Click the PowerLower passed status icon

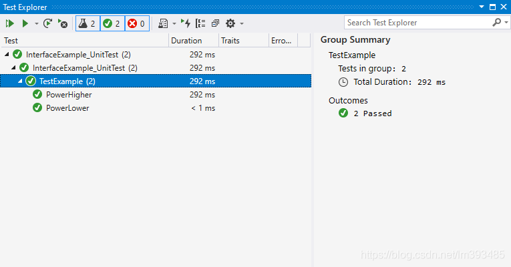(x=37, y=107)
